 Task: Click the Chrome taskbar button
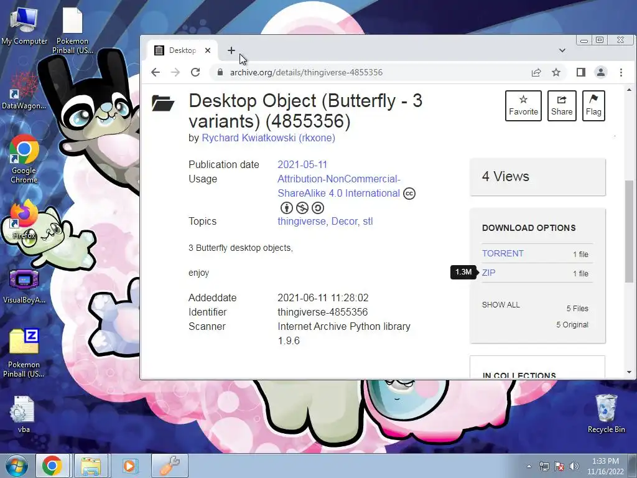52,466
